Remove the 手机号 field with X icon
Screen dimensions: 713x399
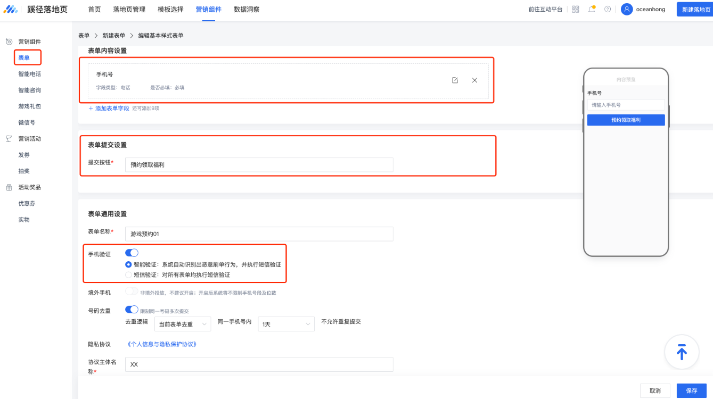pos(474,80)
